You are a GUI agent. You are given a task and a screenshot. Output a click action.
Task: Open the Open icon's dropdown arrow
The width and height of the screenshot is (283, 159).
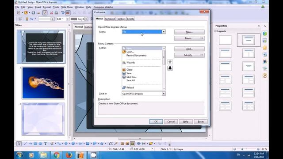30,13
